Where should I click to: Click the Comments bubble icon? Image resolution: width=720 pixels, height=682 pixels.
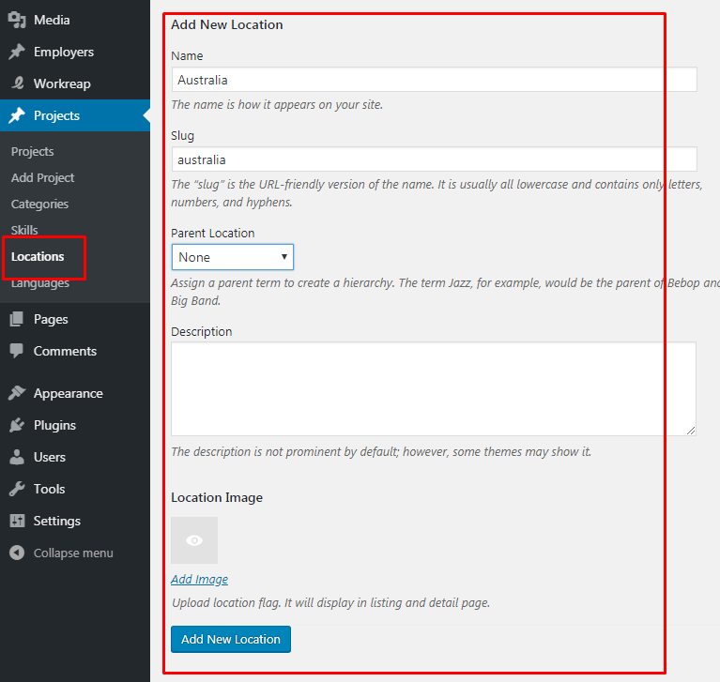pyautogui.click(x=17, y=351)
